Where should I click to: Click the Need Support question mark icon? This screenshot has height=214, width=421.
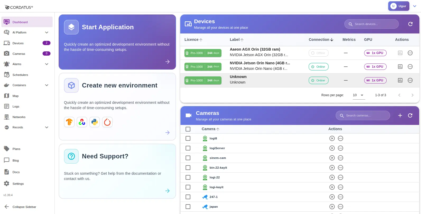(x=71, y=156)
